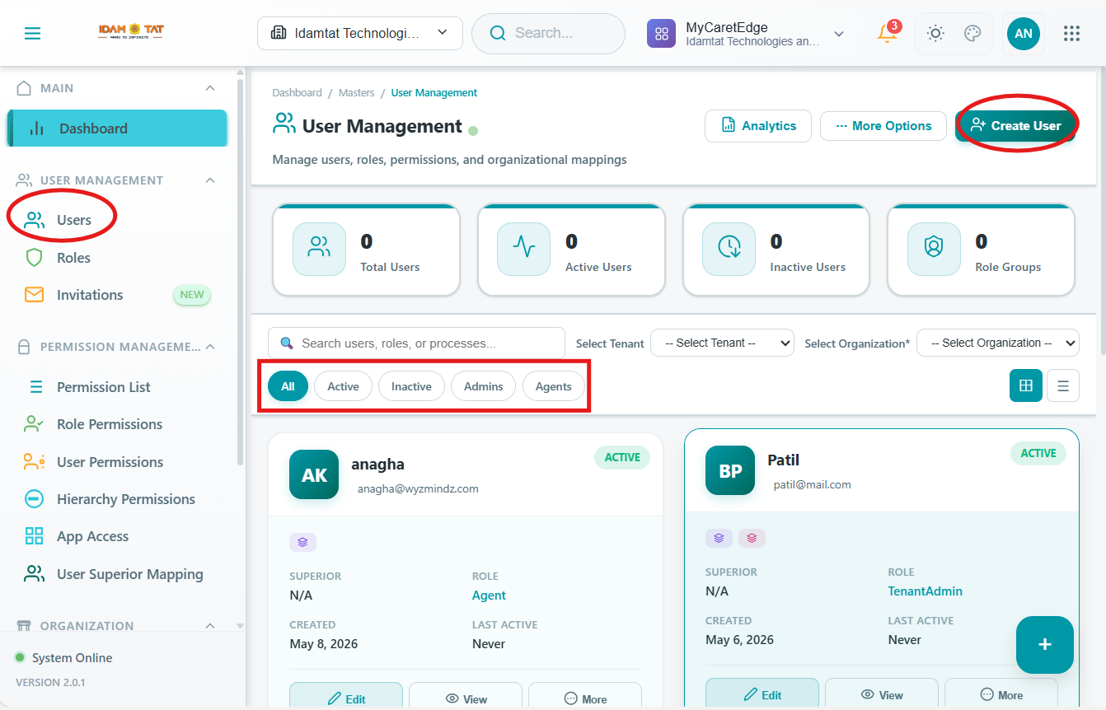1106x710 pixels.
Task: Click the AN profile avatar
Action: click(1023, 34)
